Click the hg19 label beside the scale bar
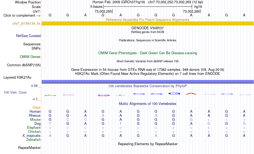254x154 pixels. (198, 7)
